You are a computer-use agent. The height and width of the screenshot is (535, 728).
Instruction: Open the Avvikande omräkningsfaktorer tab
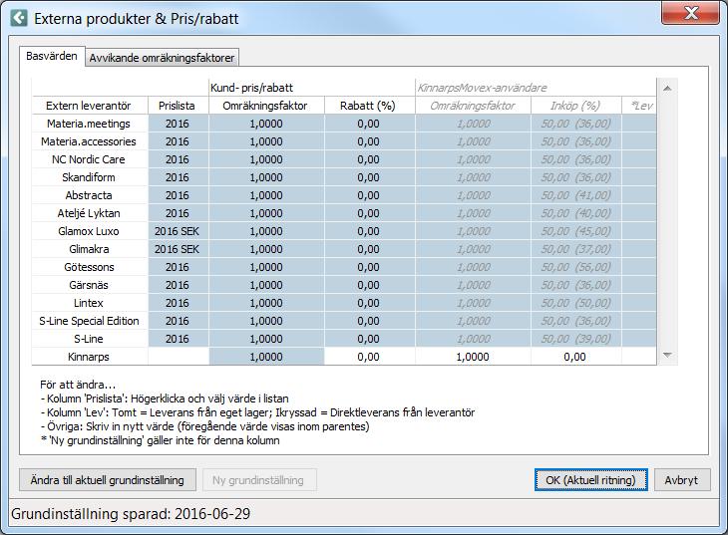point(162,58)
